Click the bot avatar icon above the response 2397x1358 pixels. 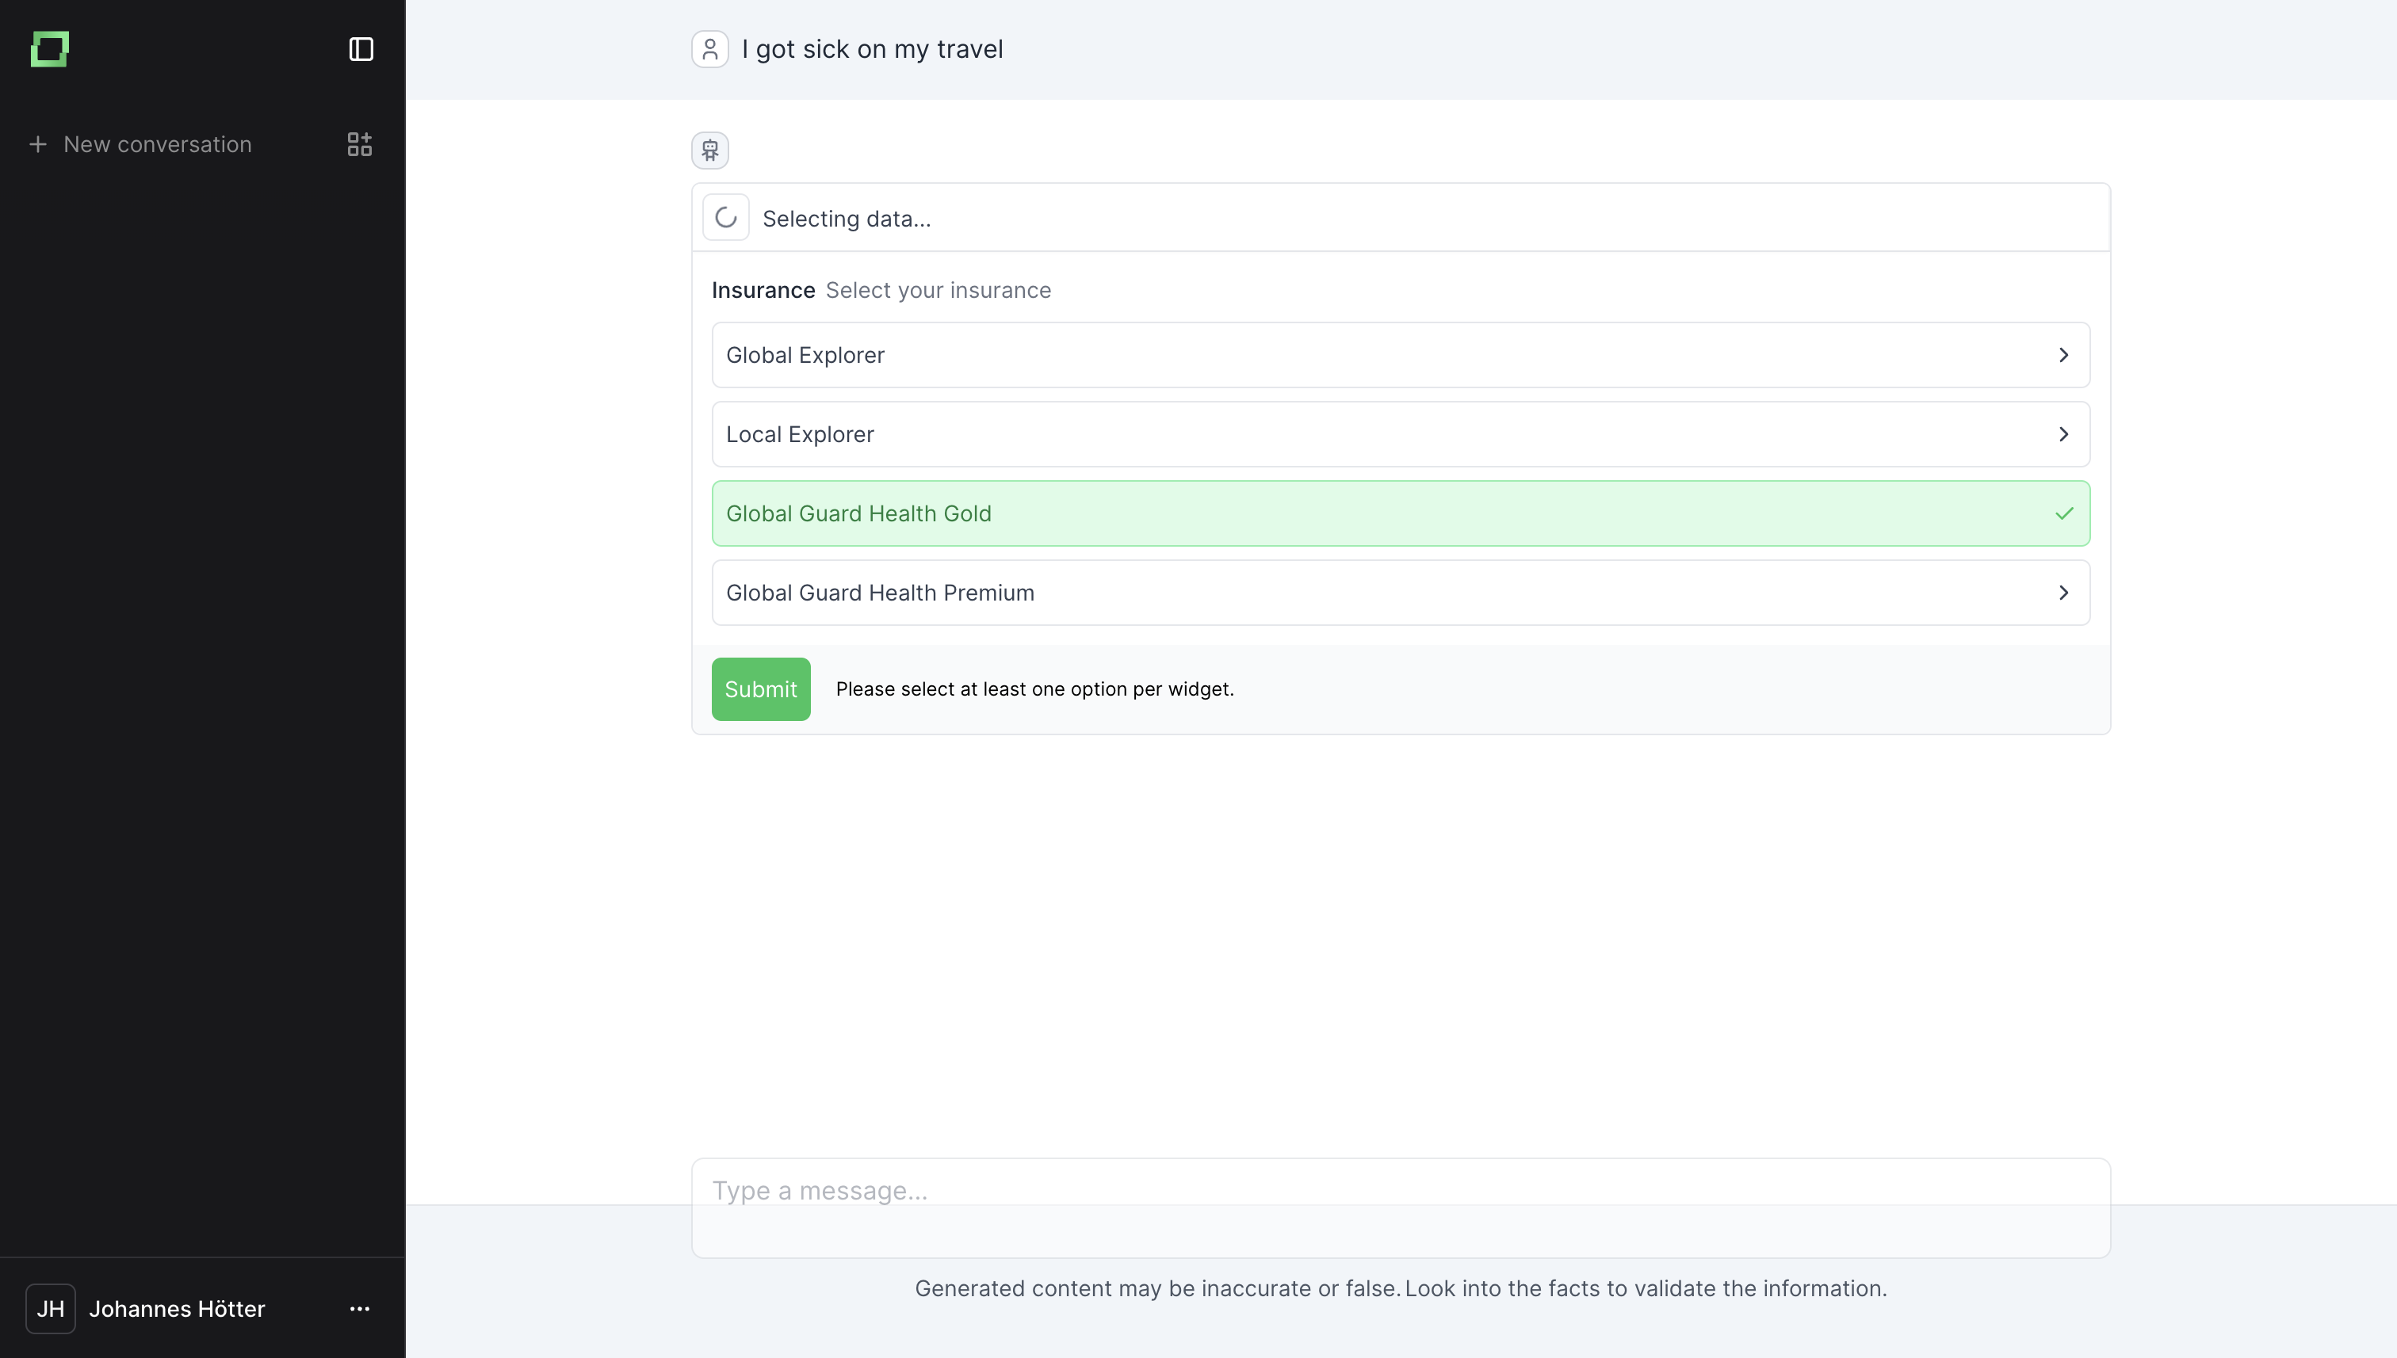click(x=709, y=151)
